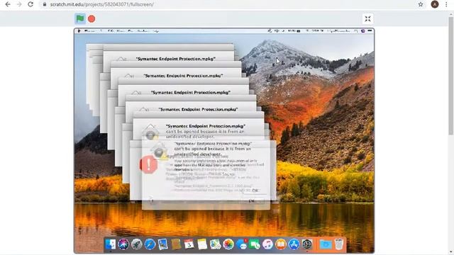Open App Store icon in dock
Screen dimensions: 454x255
[x=294, y=244]
